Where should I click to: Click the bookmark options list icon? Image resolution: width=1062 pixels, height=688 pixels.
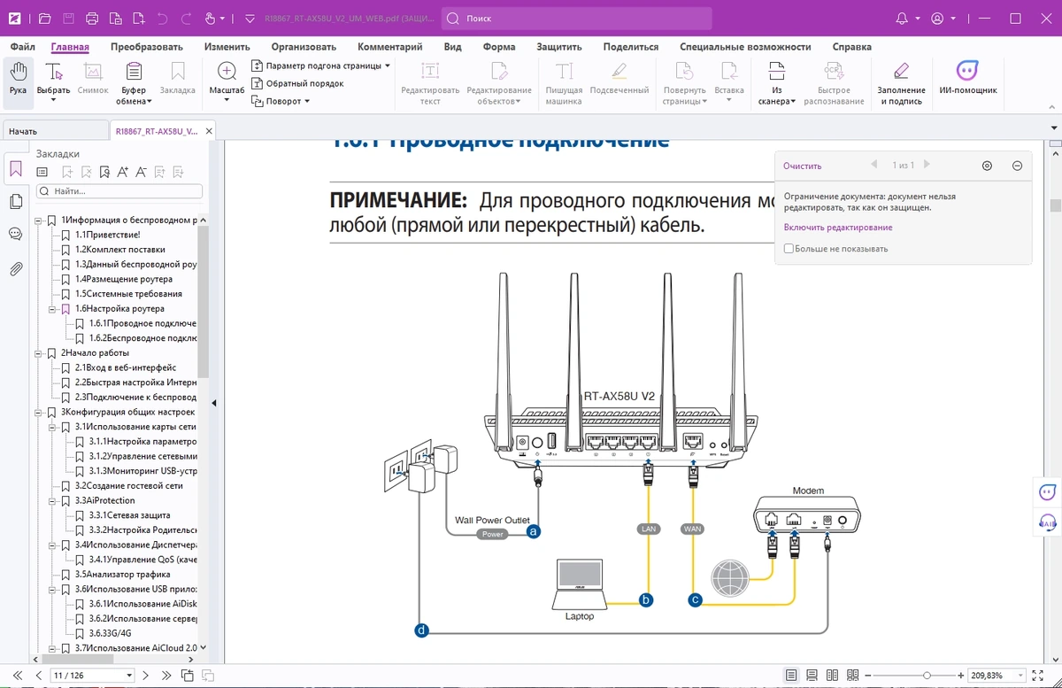coord(42,172)
